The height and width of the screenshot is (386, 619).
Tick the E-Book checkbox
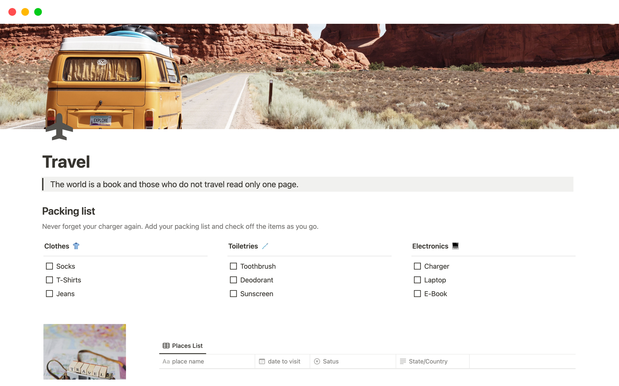click(417, 294)
